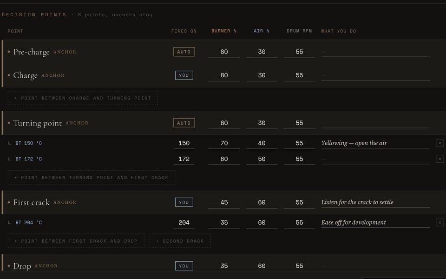
Task: Click the 'Pre-charge' anchor name
Action: click(x=31, y=52)
